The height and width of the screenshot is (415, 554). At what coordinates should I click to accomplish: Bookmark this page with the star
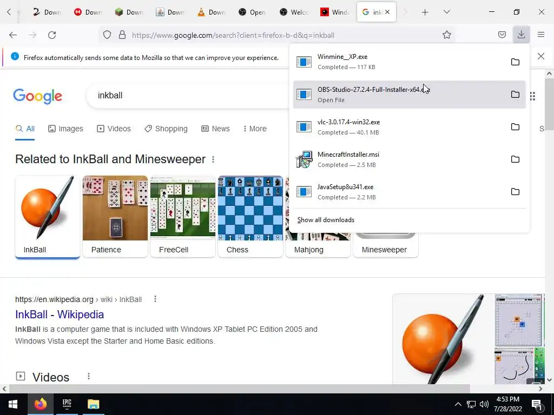click(x=446, y=35)
